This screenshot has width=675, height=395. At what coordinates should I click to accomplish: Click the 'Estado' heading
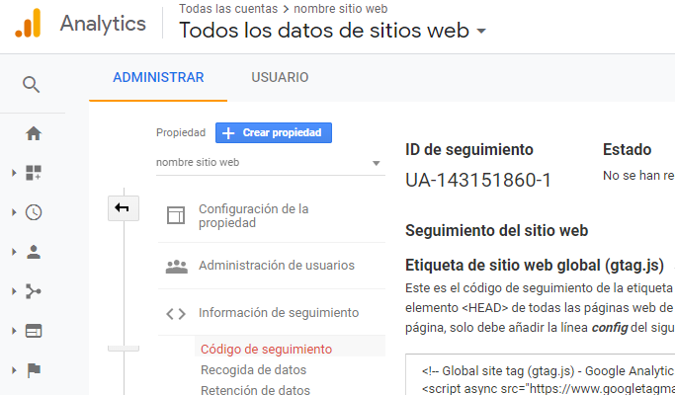tap(627, 150)
